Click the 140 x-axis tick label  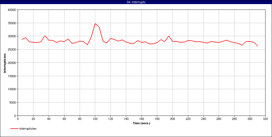(x=126, y=119)
